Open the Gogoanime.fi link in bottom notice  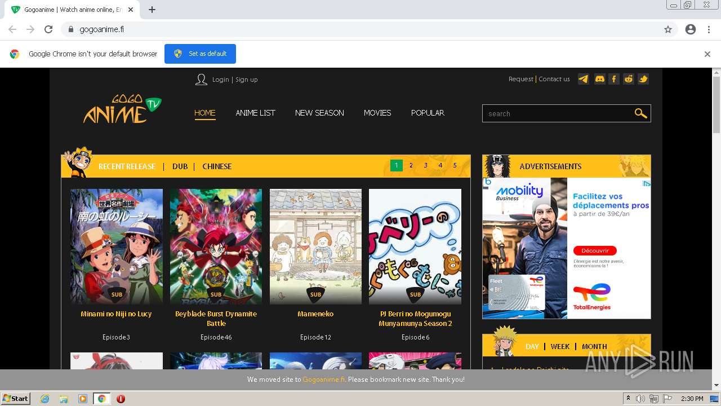(324, 379)
